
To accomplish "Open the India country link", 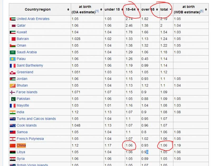I will pos(20,112).
